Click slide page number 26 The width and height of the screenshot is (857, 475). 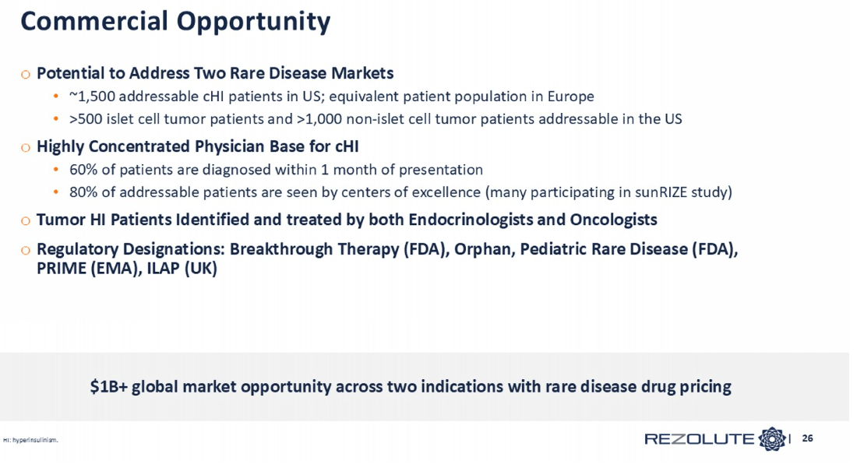coord(808,439)
